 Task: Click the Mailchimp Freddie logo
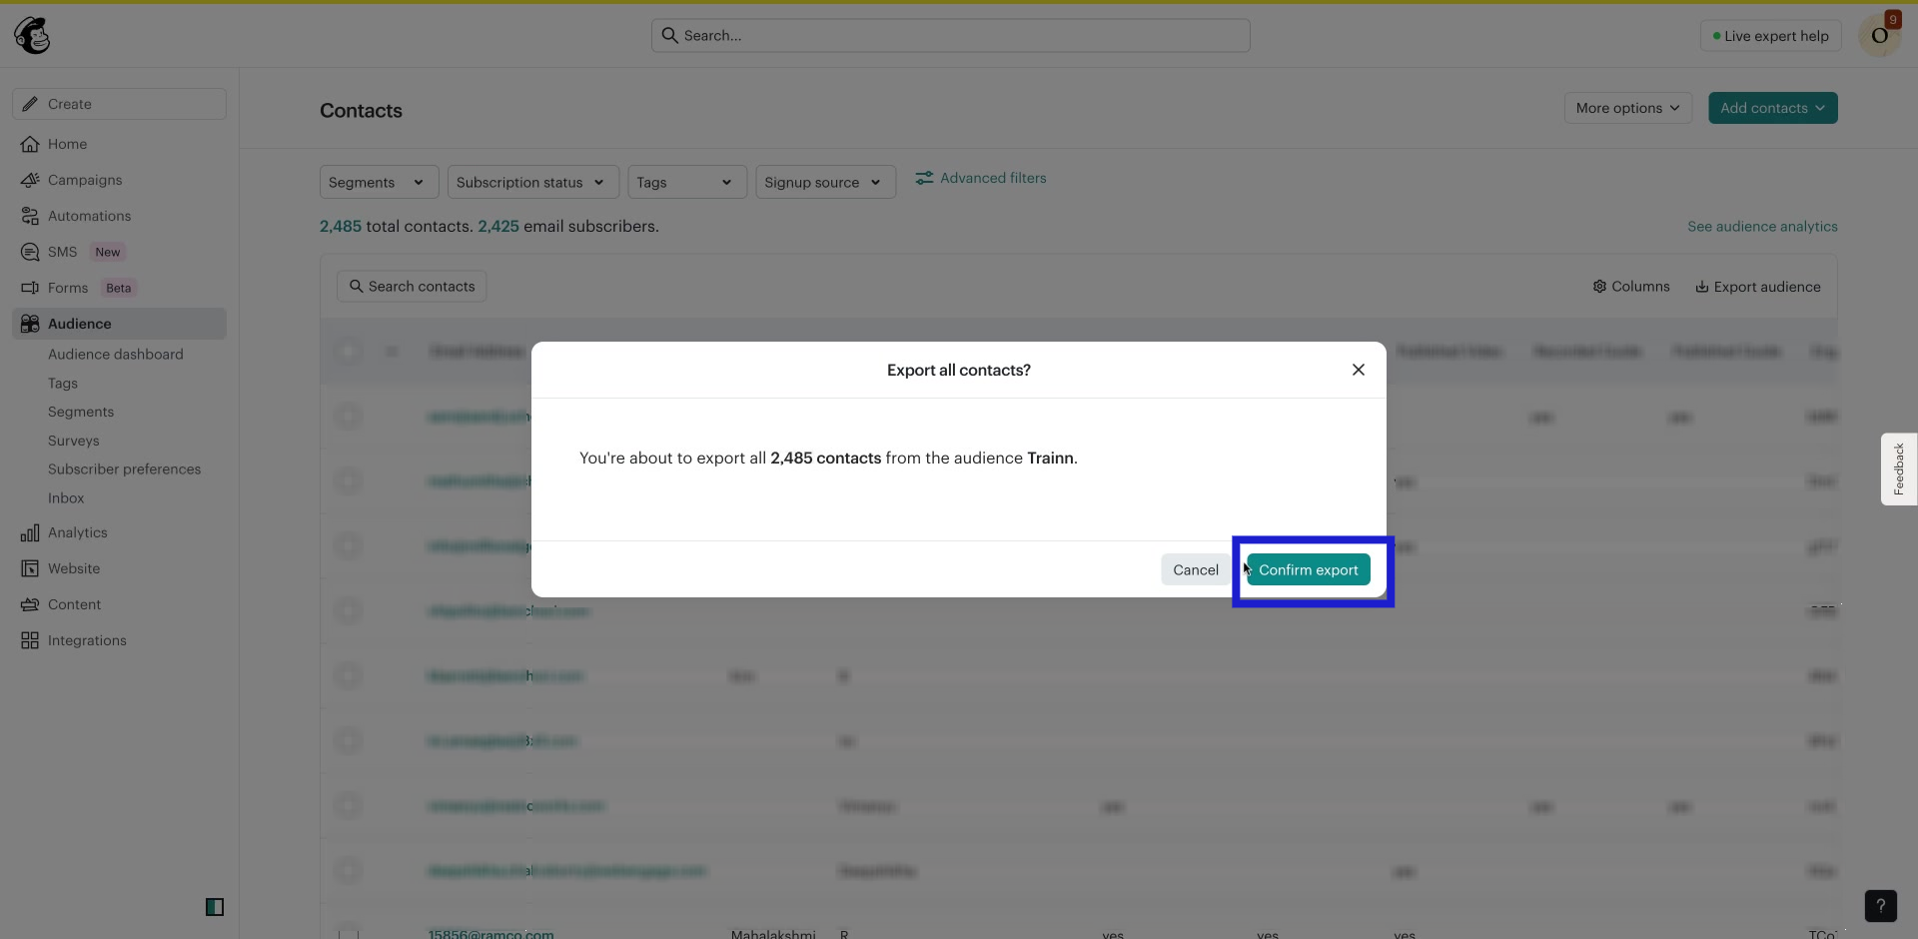coord(33,35)
